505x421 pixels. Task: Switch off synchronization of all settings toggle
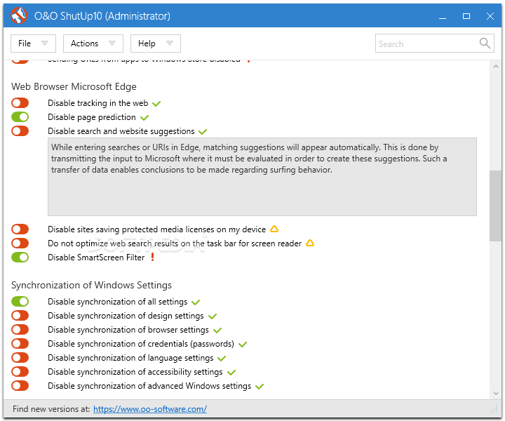click(20, 302)
